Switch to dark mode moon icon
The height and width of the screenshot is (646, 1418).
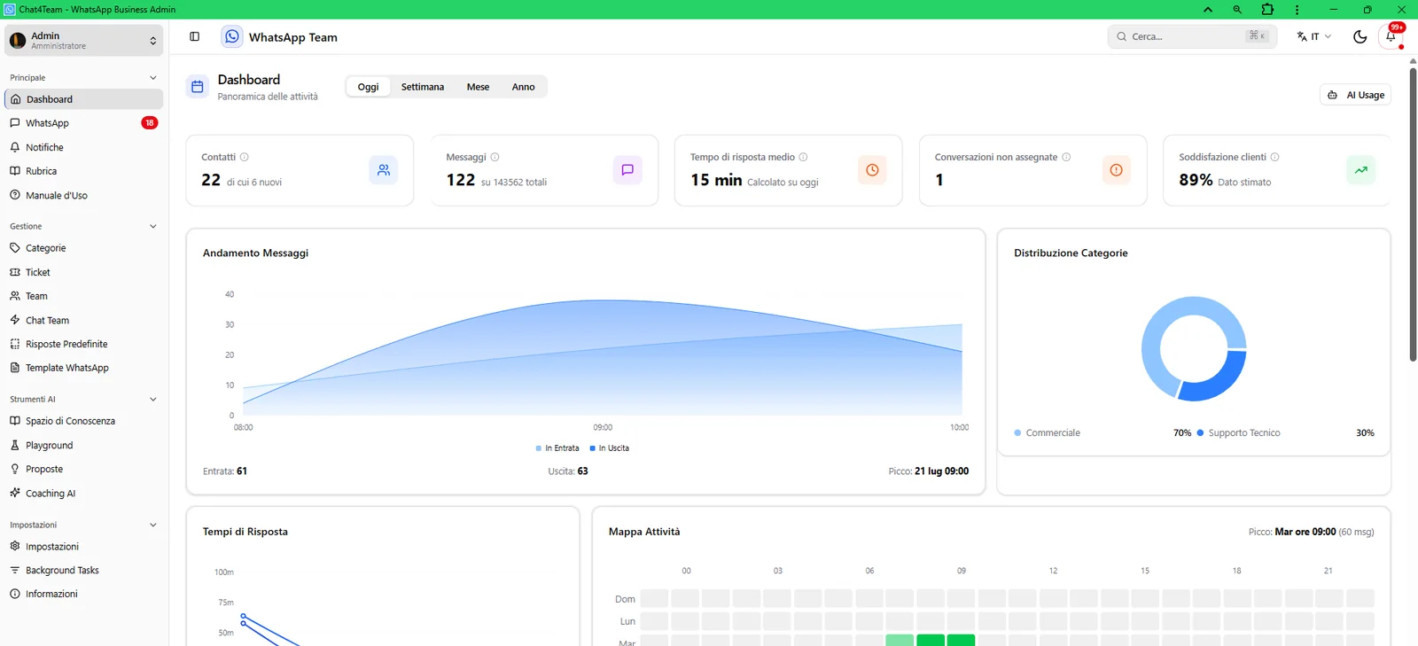(1360, 36)
